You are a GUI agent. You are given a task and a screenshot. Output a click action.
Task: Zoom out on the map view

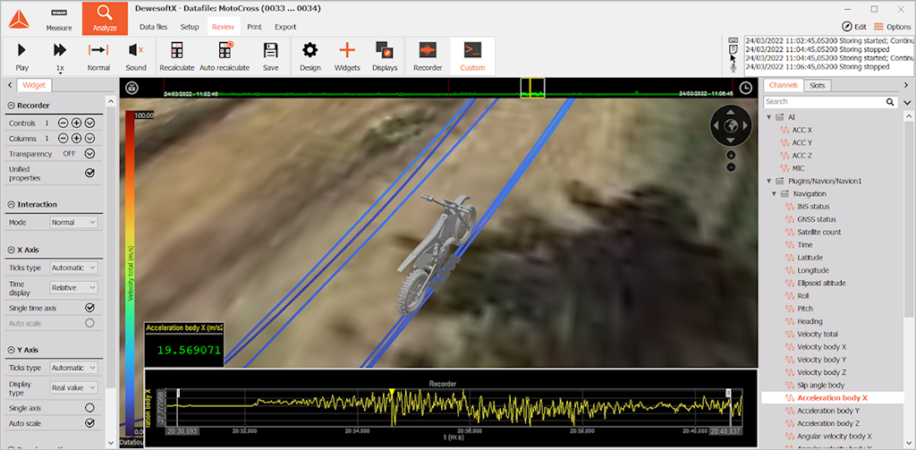(x=731, y=167)
